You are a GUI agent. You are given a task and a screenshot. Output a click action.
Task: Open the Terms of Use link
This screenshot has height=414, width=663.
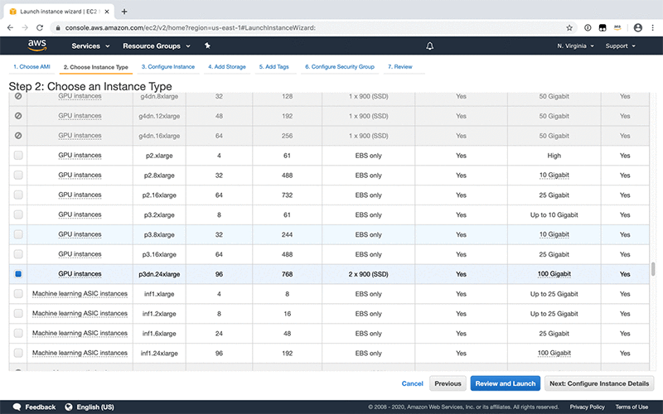tap(632, 407)
